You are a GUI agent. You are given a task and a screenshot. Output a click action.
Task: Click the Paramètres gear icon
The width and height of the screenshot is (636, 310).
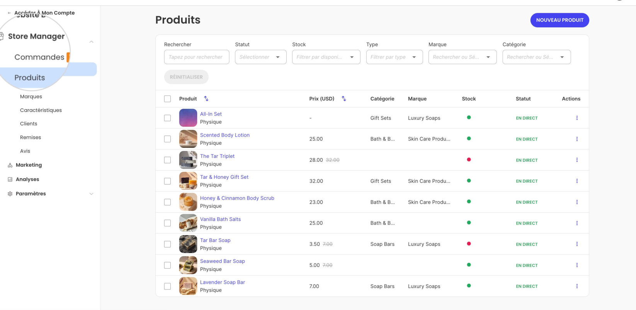click(10, 194)
